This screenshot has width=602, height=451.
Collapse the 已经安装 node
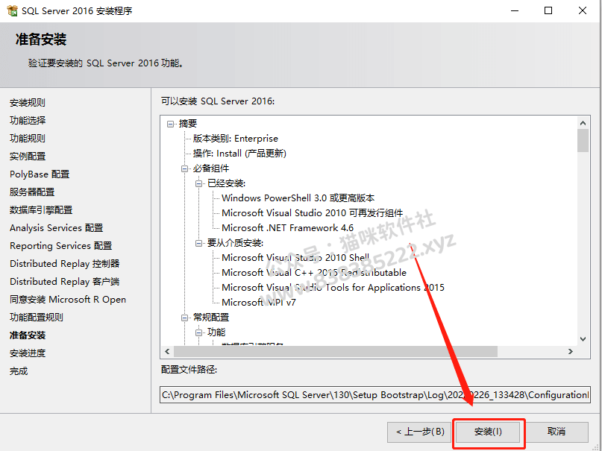199,183
